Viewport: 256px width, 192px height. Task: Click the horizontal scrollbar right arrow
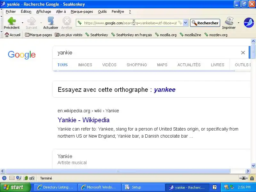point(248,171)
